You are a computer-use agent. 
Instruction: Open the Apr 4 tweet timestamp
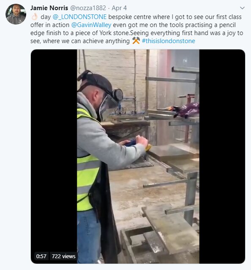(119, 8)
